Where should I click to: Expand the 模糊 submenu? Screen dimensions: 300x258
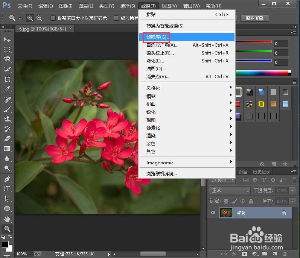187,96
